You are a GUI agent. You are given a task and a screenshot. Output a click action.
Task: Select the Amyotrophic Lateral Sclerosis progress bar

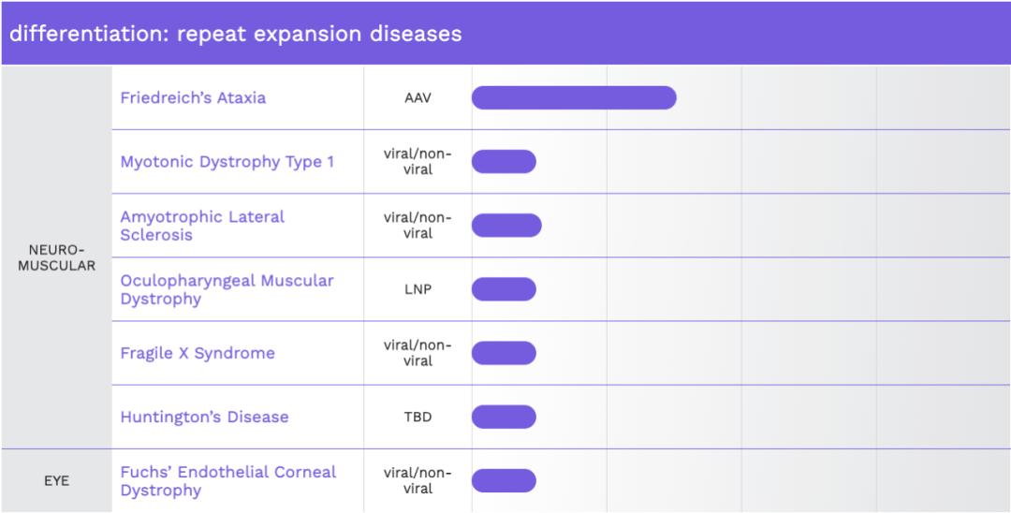pyautogui.click(x=506, y=226)
